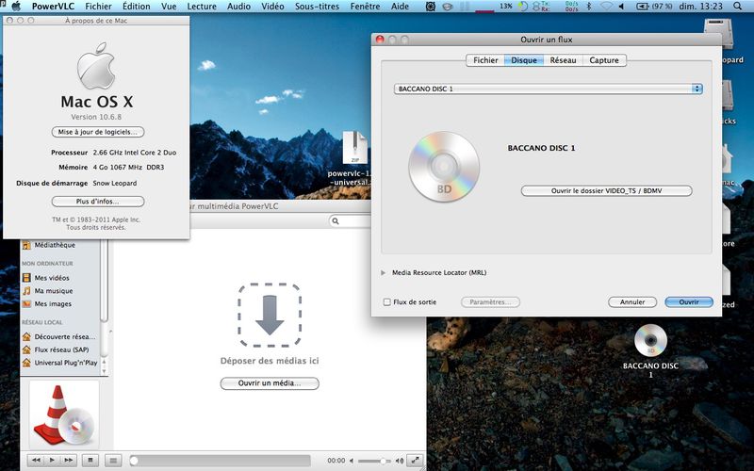Click the Paramètres button

coord(490,301)
